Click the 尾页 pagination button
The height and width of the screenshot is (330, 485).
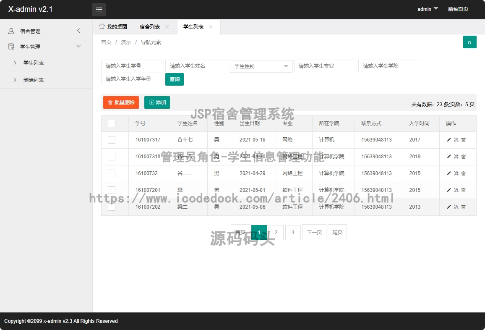click(x=337, y=232)
